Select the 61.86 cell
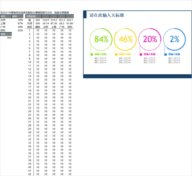The image size is (192, 176). click(x=70, y=23)
